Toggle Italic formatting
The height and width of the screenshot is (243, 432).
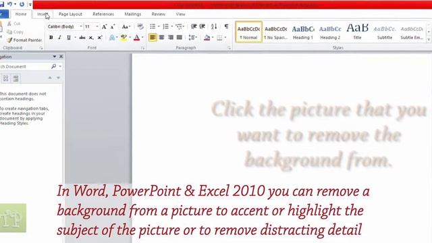coord(59,38)
